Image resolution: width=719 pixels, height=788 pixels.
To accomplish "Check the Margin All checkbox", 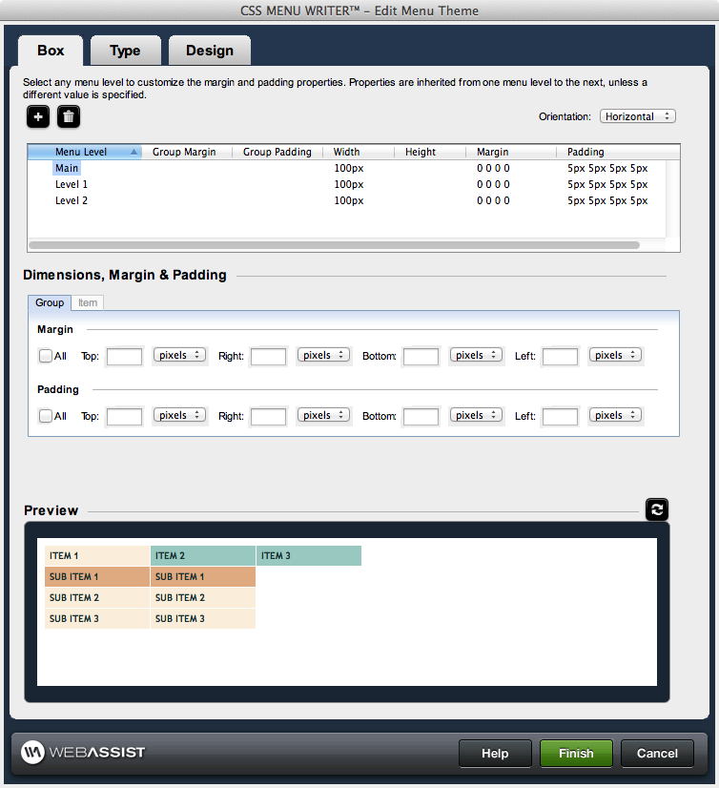I will tap(46, 356).
